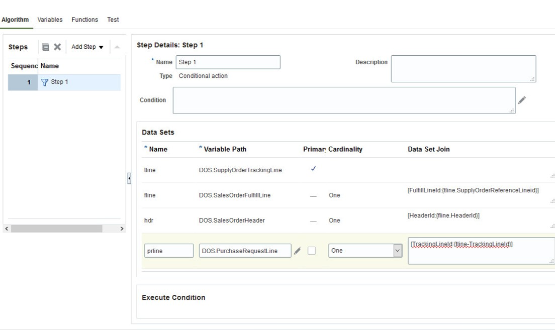Screen dimensions: 555x332
Task: Click the Description text area
Action: pyautogui.click(x=464, y=69)
